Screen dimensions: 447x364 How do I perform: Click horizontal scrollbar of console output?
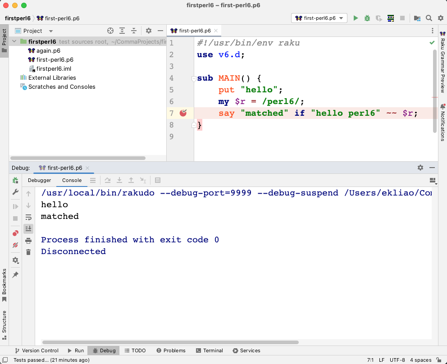click(170, 342)
